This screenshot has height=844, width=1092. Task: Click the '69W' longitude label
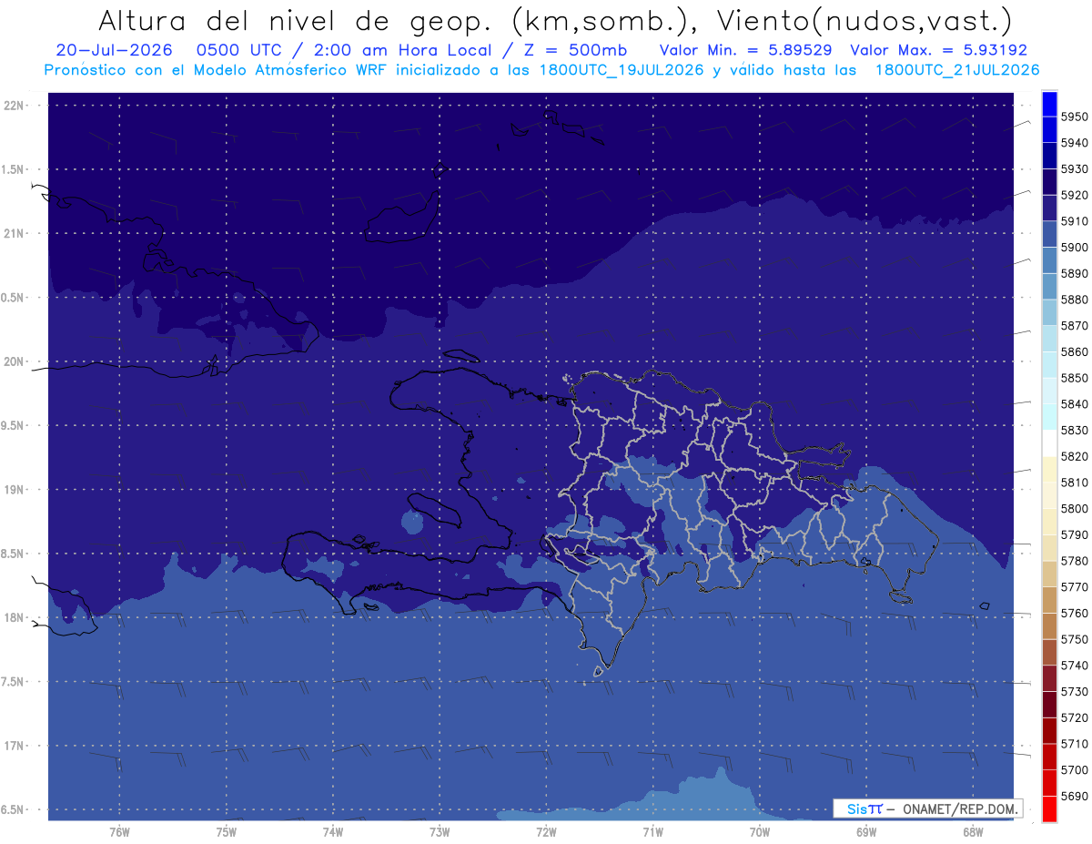click(x=866, y=832)
